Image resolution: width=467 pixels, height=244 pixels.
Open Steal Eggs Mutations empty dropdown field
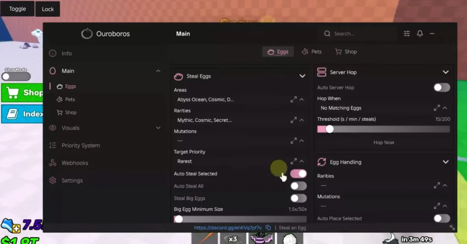coord(240,140)
